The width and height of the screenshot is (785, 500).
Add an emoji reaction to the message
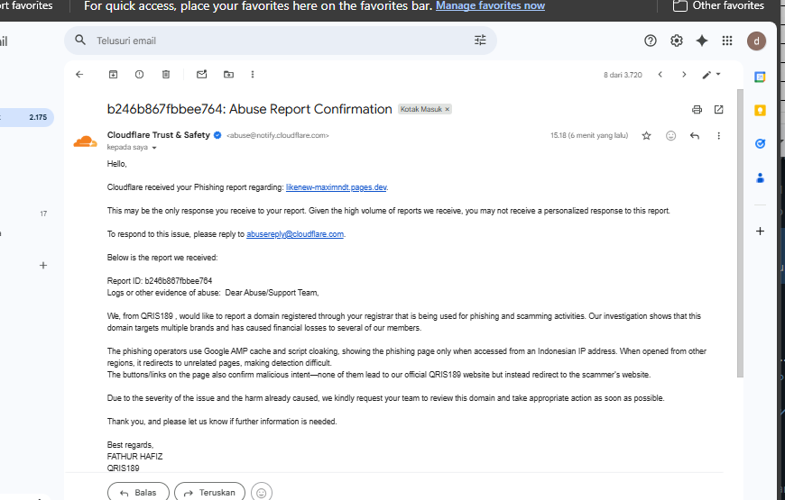670,135
